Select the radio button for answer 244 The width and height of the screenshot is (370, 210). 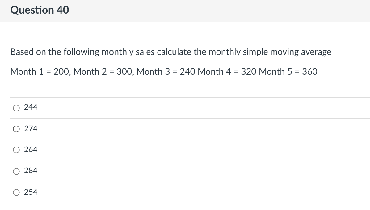point(16,108)
